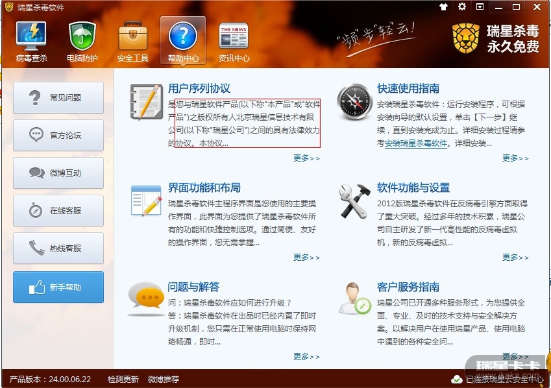
Task: Open the 电脑防护 green shield section
Action: (82, 42)
